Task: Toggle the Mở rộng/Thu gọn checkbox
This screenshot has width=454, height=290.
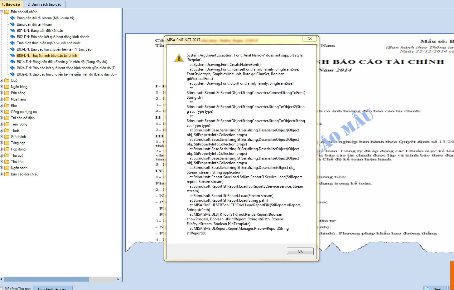Action: [1, 289]
